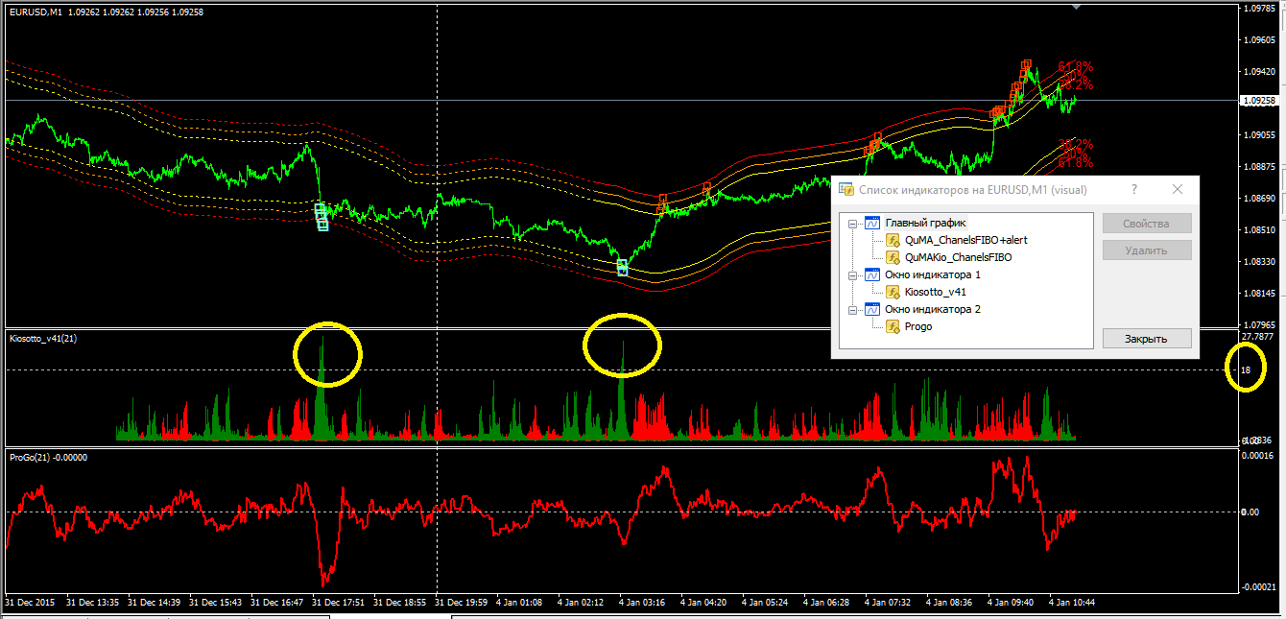Click the indicator icon of QuMA_ChanelsFIBO+alert

[x=893, y=240]
